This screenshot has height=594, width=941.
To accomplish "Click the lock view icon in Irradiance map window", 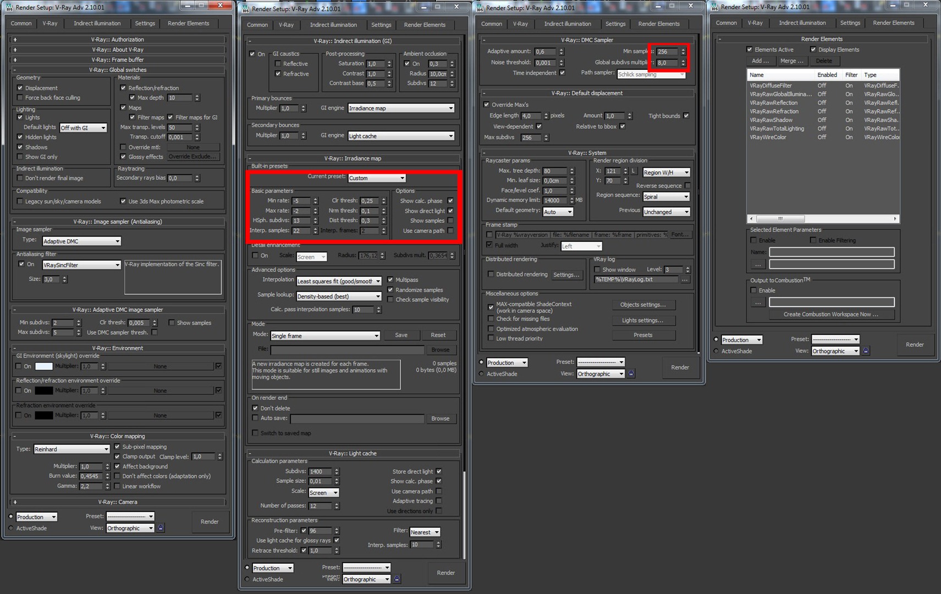I will coord(397,579).
